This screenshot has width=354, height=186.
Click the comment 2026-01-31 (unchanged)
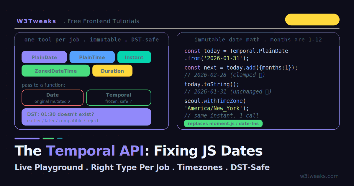pyautogui.click(x=228, y=92)
